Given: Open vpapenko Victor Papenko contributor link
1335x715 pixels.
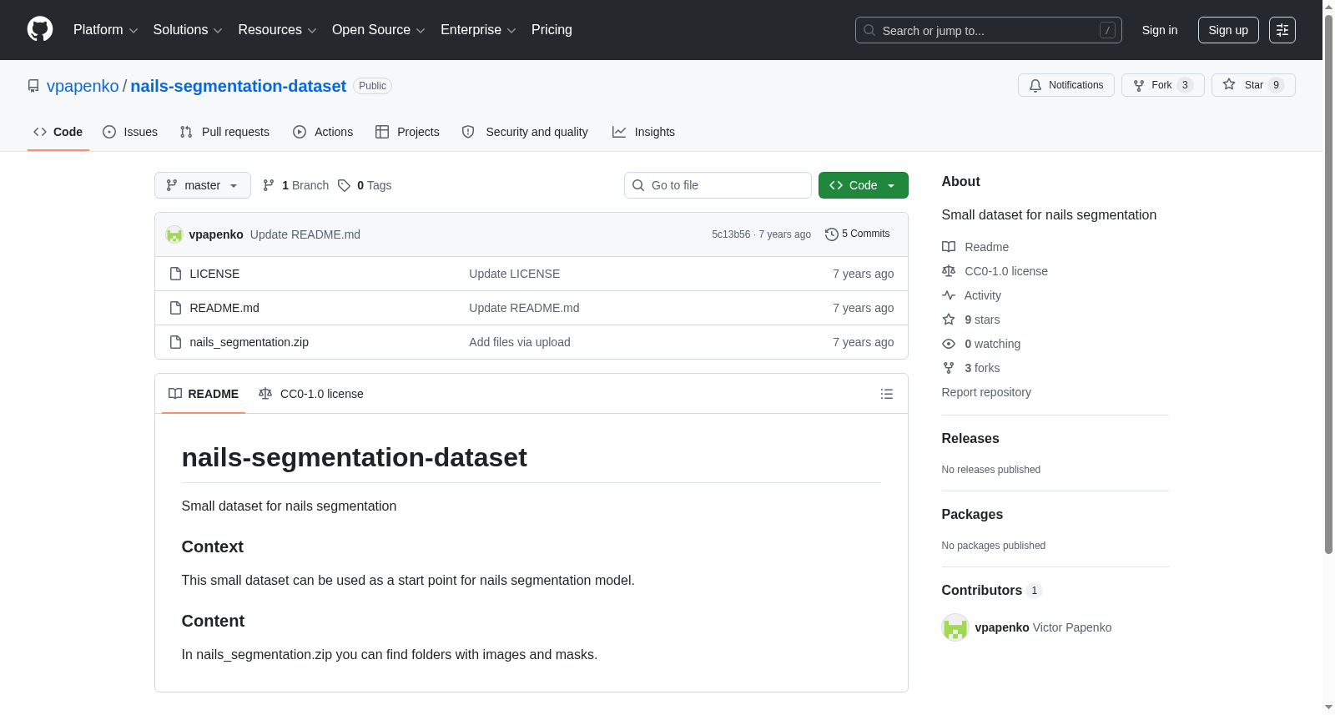Looking at the screenshot, I should pyautogui.click(x=1043, y=627).
